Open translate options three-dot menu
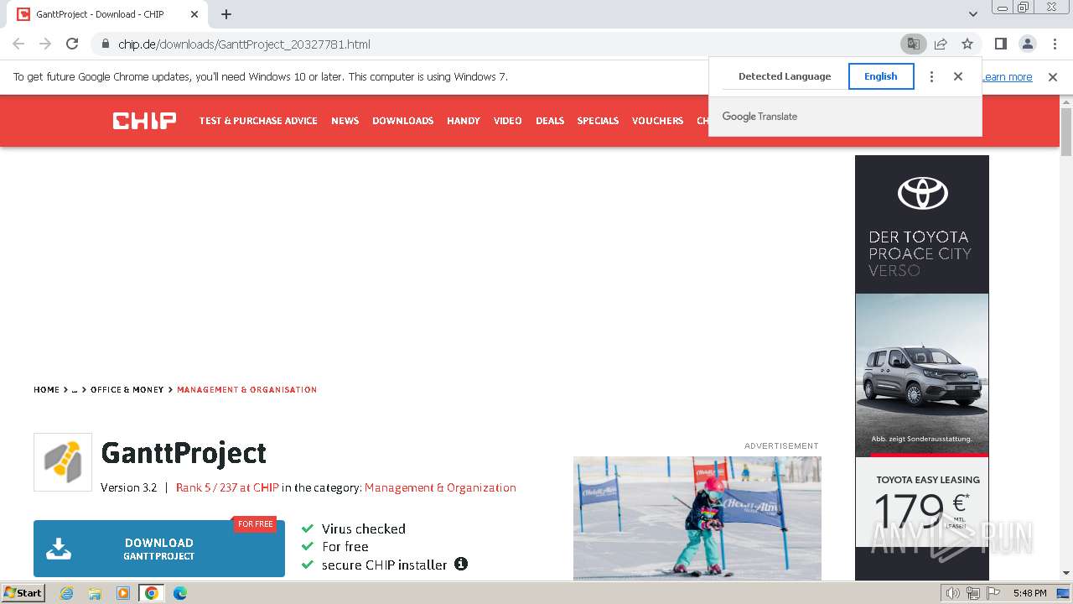This screenshot has width=1073, height=604. [x=931, y=76]
